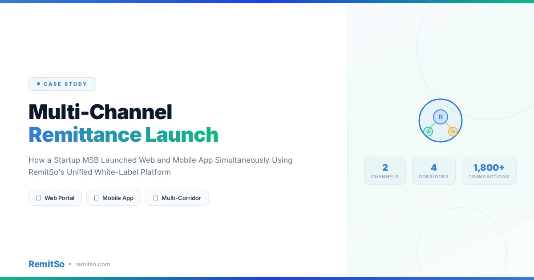Click the RemitSo logo wordmark

click(46, 264)
